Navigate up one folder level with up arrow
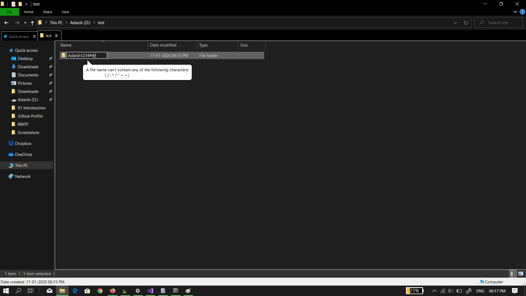 pyautogui.click(x=32, y=23)
